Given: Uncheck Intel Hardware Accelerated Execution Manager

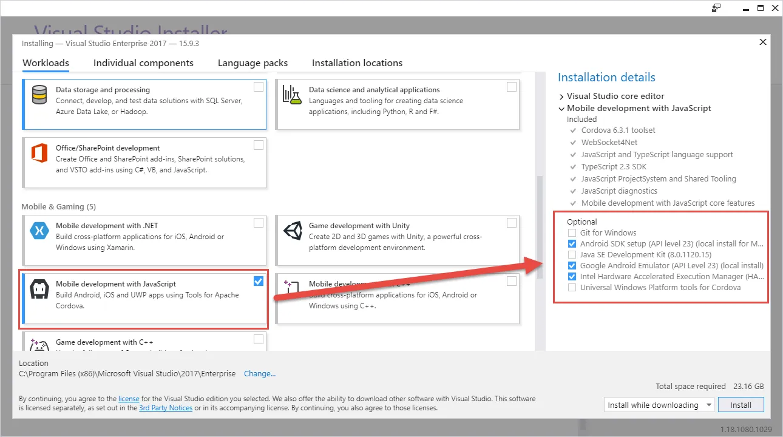Looking at the screenshot, I should point(572,277).
